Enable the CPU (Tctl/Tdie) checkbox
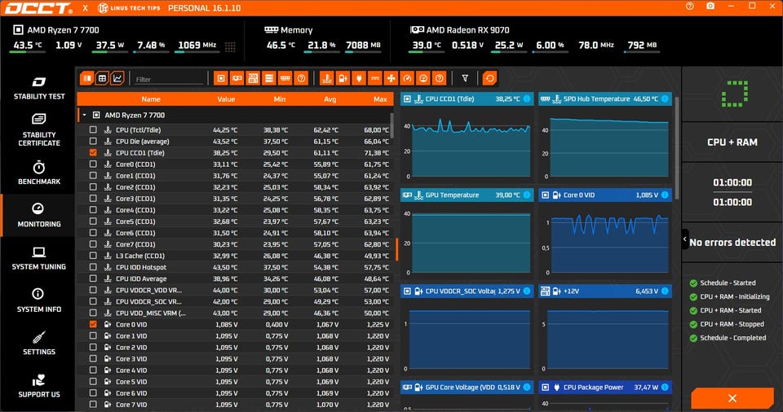 pos(93,129)
